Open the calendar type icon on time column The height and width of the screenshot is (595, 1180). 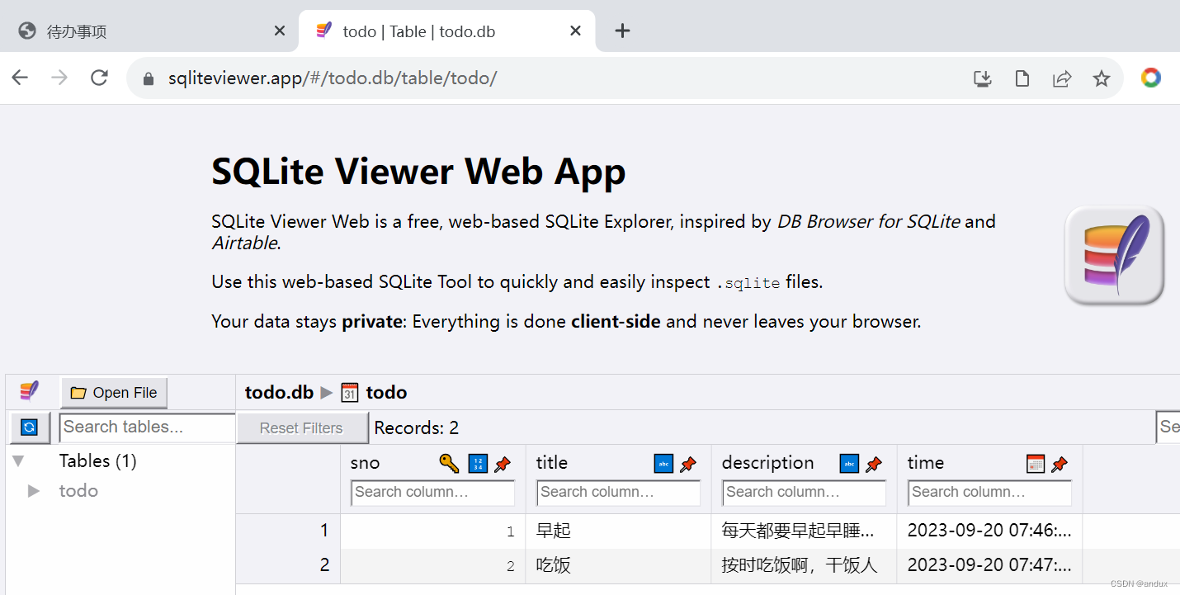1035,464
